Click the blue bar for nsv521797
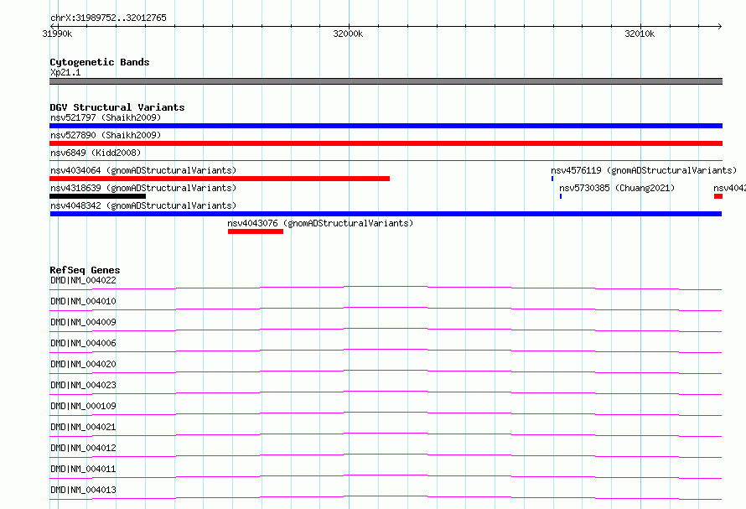 click(x=386, y=126)
